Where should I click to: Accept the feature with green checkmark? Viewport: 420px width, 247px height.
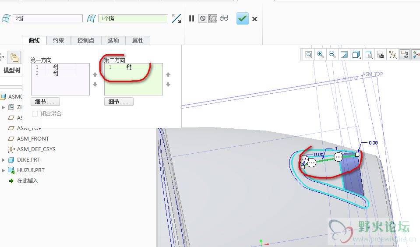coord(243,18)
